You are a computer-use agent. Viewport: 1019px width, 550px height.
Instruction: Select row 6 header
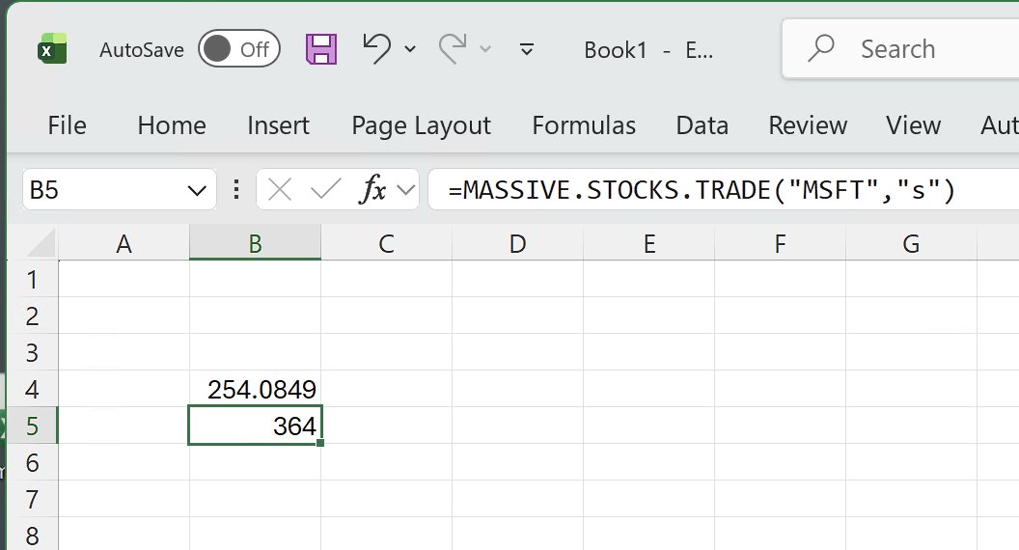click(x=32, y=462)
